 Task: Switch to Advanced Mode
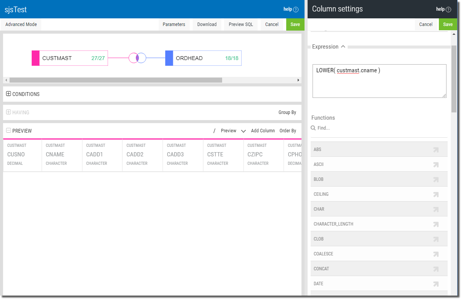click(x=21, y=24)
